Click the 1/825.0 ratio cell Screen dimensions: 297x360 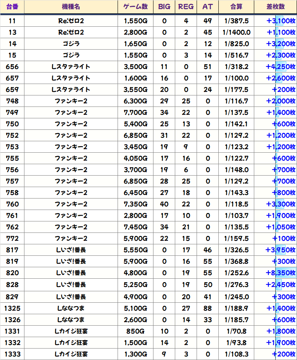coord(236,44)
